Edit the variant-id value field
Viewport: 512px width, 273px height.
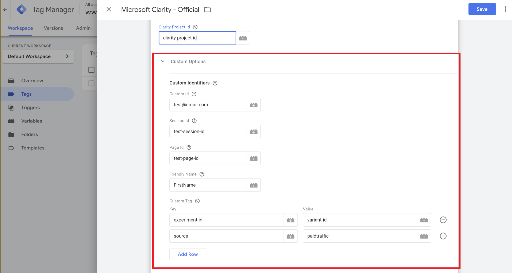pyautogui.click(x=360, y=220)
